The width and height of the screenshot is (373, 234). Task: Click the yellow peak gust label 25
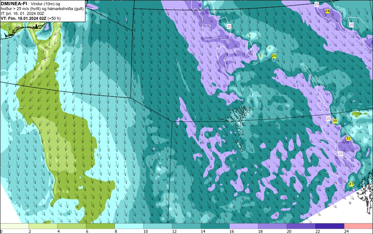274,56
